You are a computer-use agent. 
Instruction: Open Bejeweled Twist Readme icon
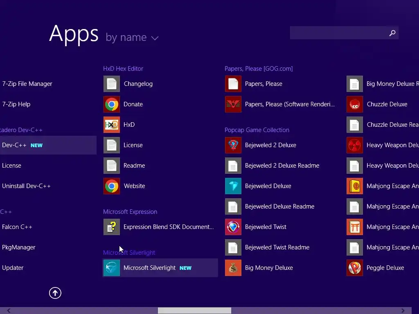233,247
